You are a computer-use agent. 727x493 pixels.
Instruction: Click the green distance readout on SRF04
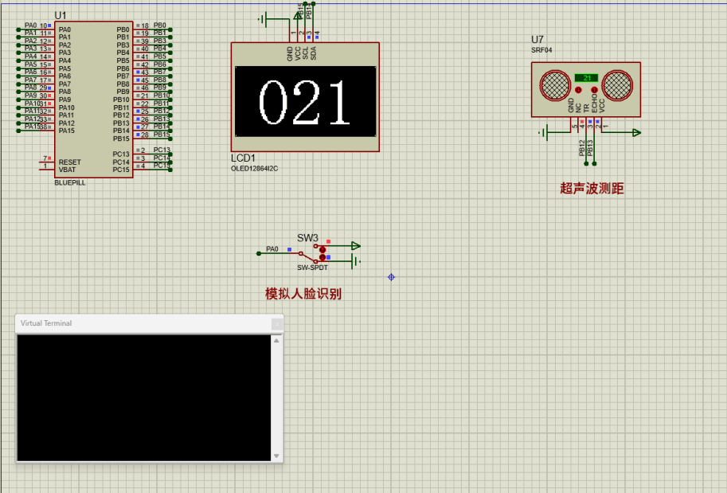(x=586, y=77)
